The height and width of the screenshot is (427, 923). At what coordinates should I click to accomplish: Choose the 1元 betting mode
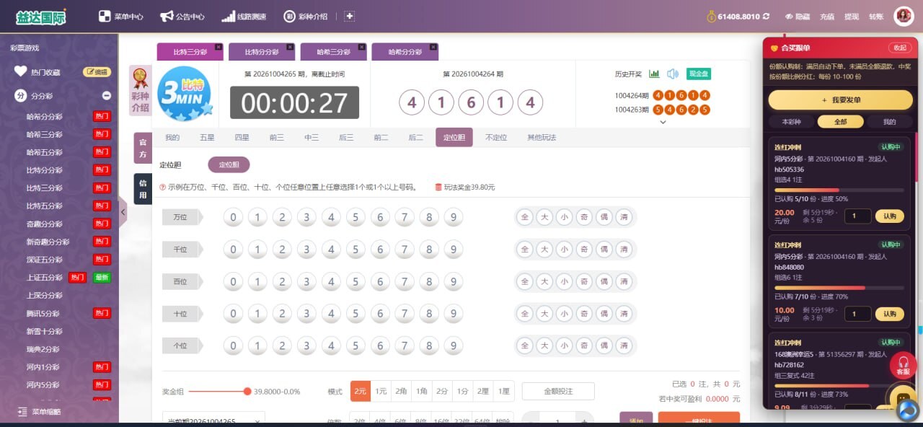(381, 391)
